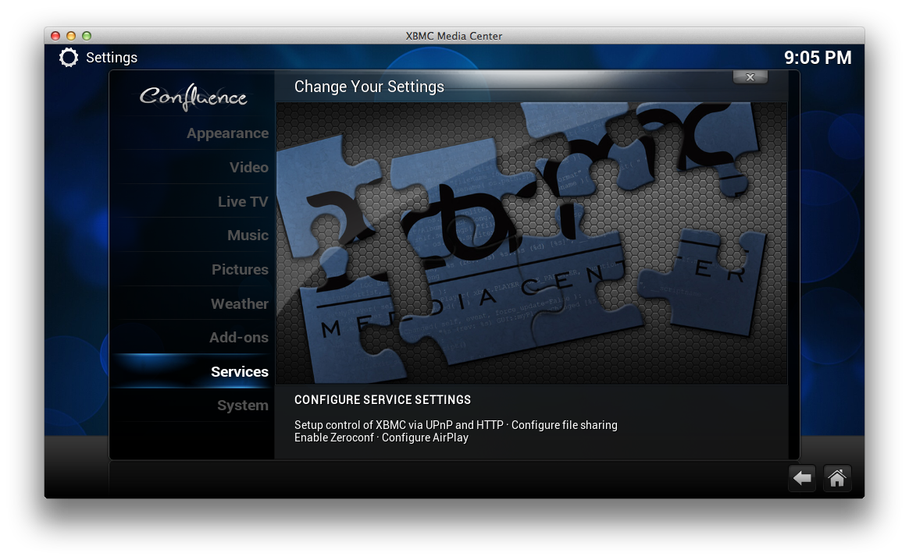Viewport: 909px width, 560px height.
Task: Click the XBMC Media Center window title
Action: pos(454,36)
